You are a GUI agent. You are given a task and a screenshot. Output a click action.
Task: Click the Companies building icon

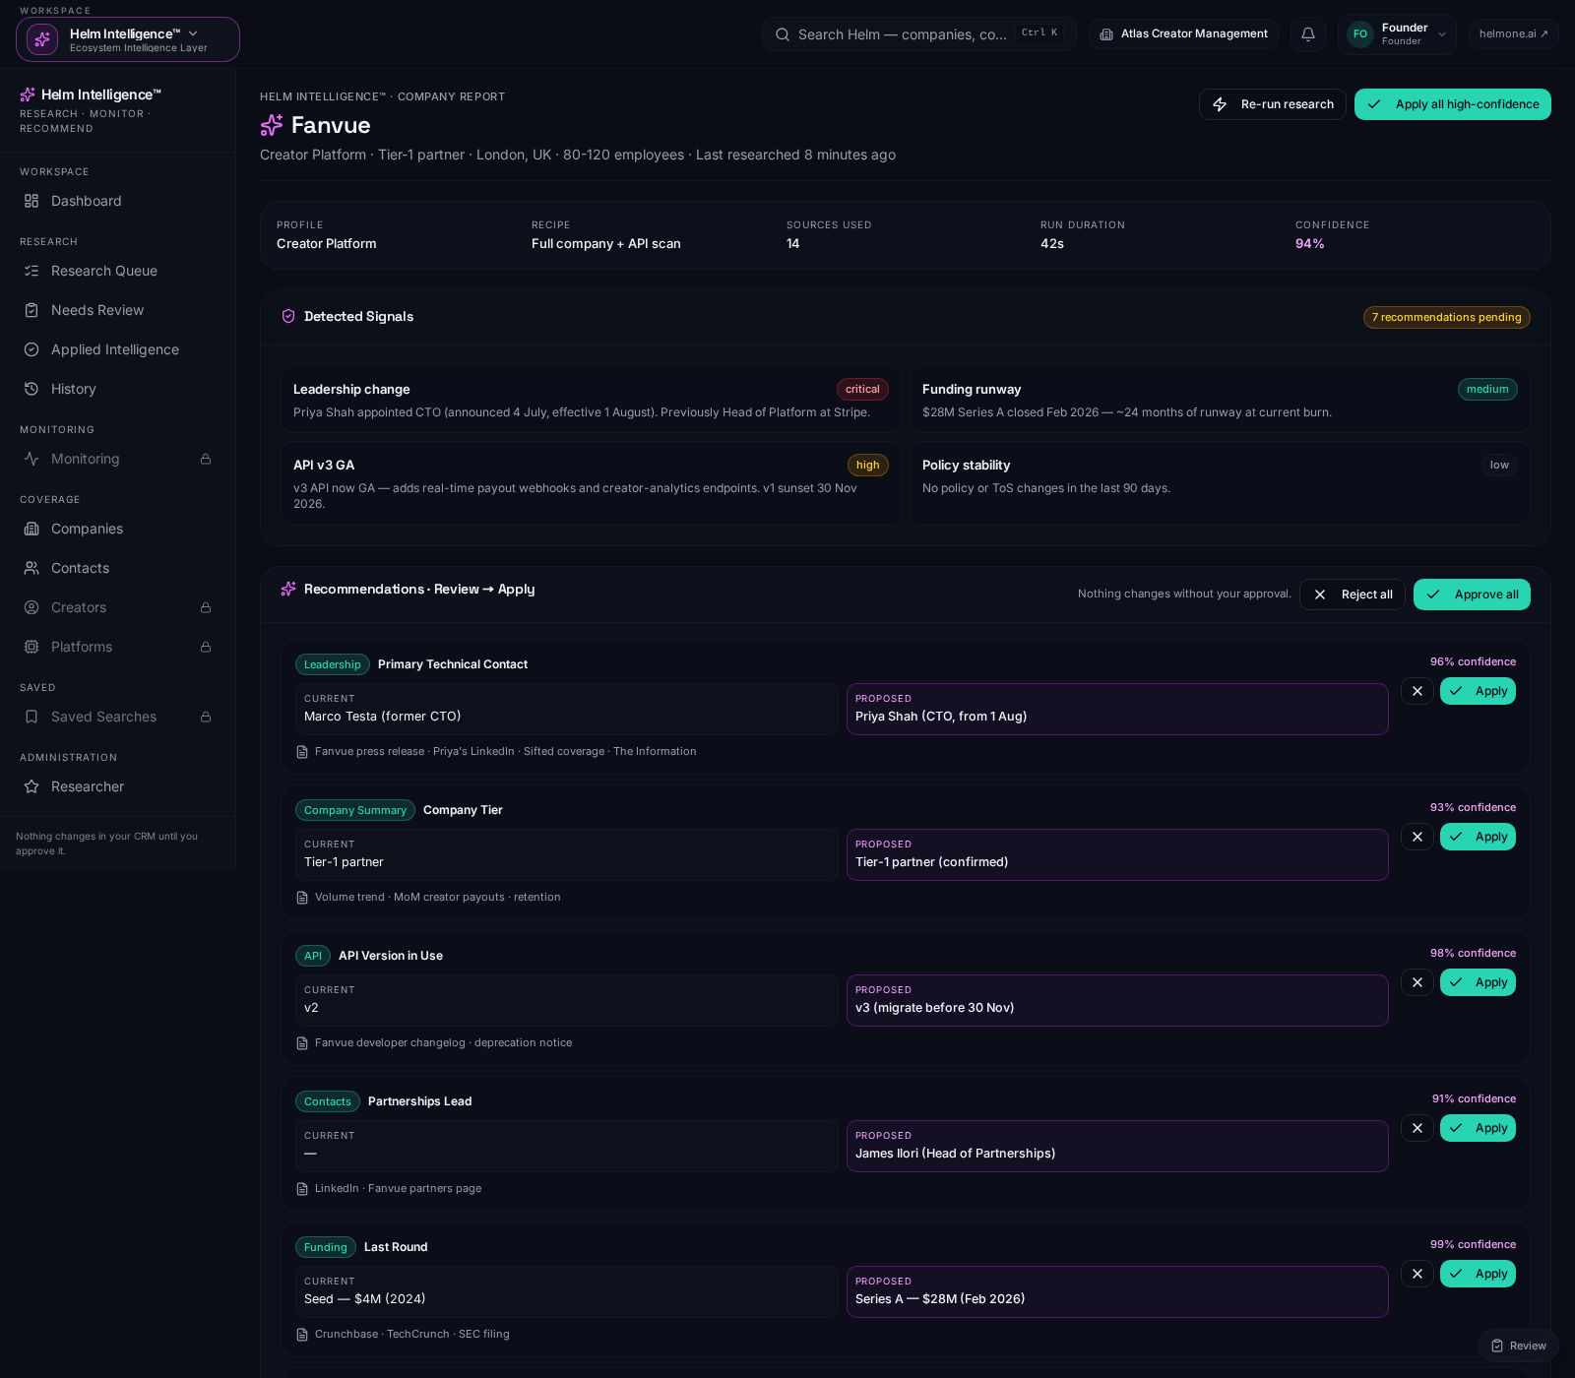coord(31,529)
